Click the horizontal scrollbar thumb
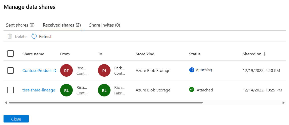Image resolution: width=289 pixels, height=125 pixels. point(106,102)
